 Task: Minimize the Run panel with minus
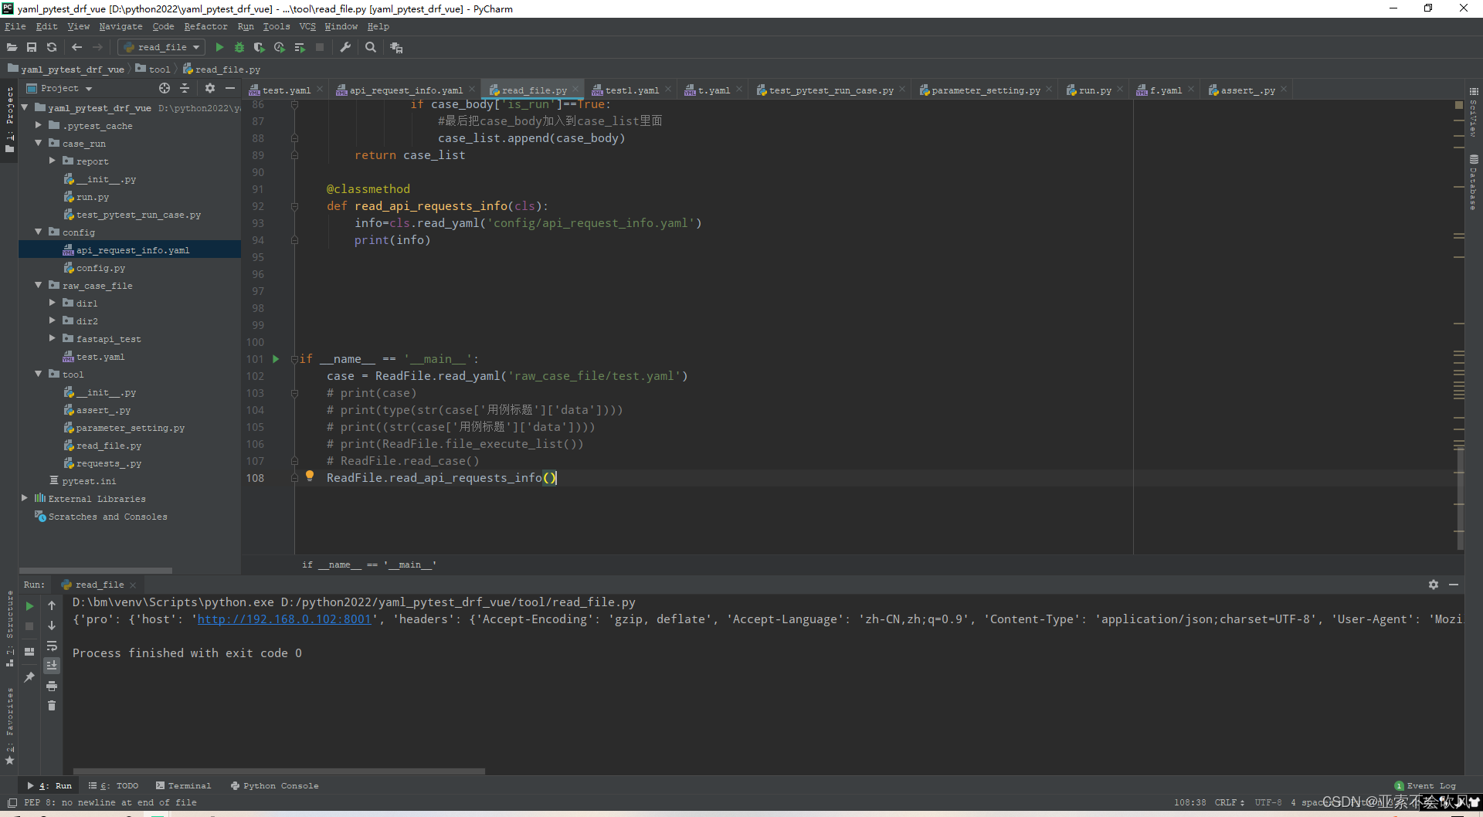(x=1454, y=585)
